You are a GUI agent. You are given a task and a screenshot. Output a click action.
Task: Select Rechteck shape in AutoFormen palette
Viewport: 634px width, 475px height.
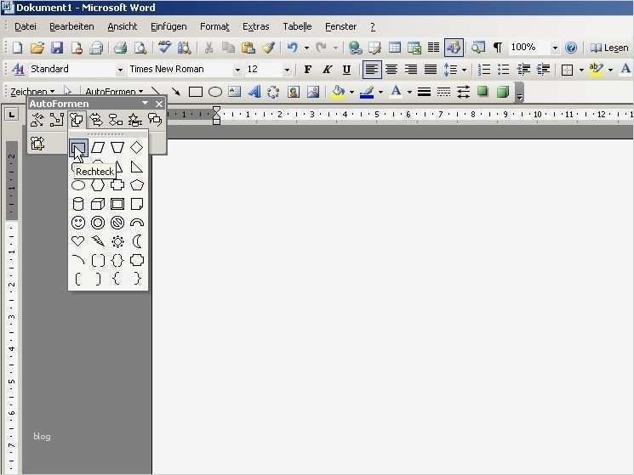click(78, 148)
